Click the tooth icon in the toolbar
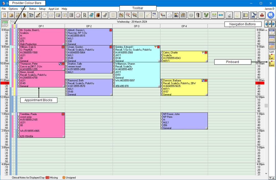The image size is (276, 180). (x=5, y=15)
